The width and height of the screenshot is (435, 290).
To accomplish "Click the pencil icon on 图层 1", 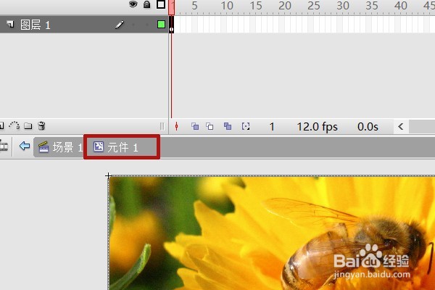I will pos(120,25).
